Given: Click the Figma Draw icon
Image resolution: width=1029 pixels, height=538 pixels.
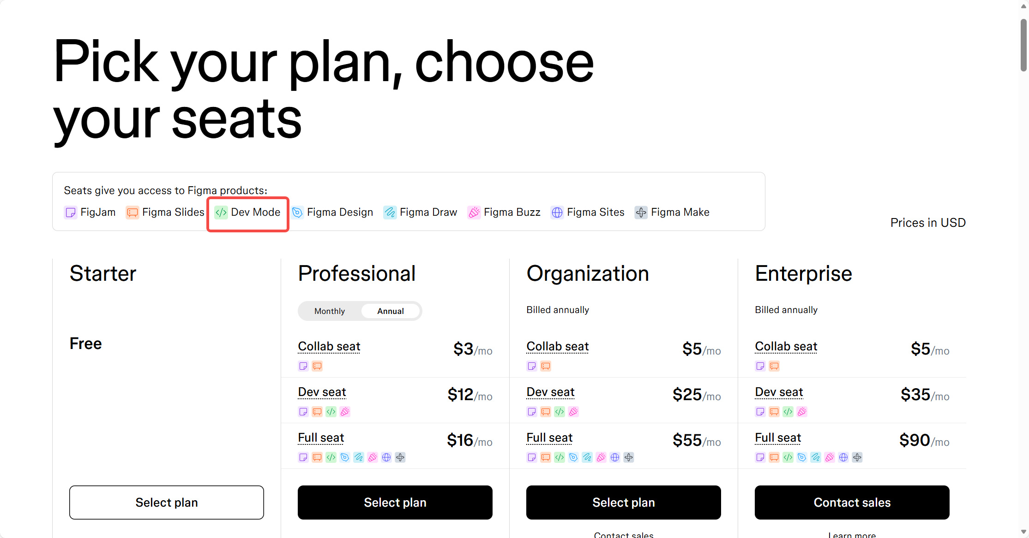Looking at the screenshot, I should [390, 213].
